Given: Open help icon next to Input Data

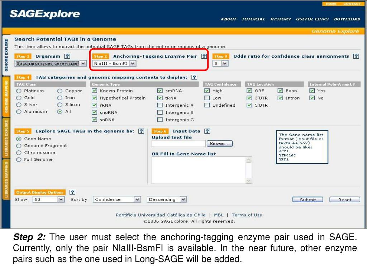Looking at the screenshot, I should click(207, 131).
